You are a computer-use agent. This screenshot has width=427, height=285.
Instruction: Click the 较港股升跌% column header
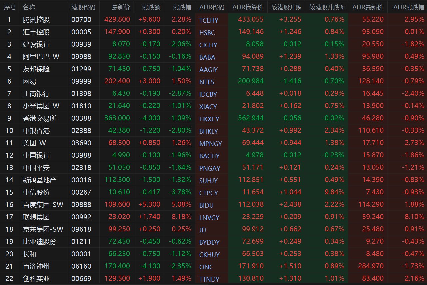(327, 7)
